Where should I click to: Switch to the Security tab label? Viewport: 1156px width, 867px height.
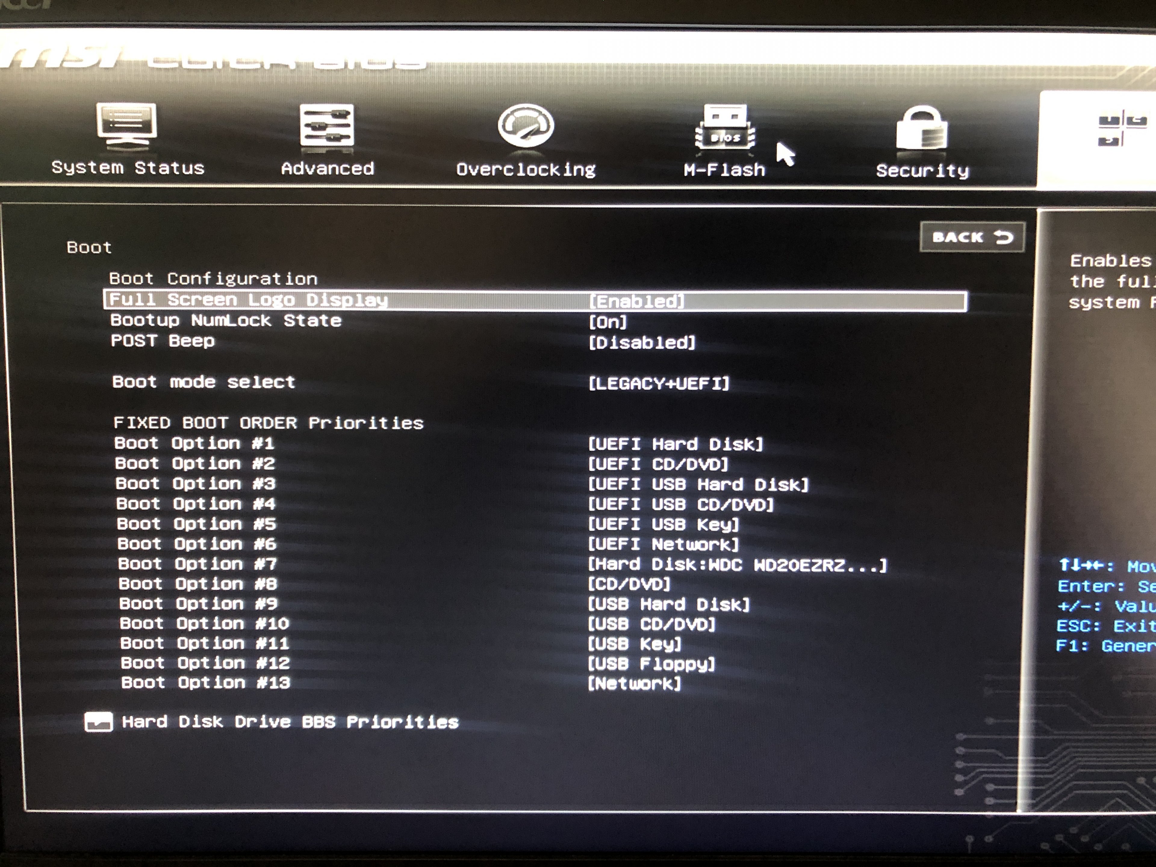[x=922, y=171]
